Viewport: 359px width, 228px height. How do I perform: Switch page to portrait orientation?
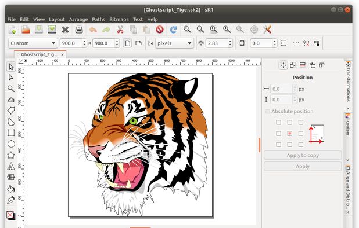coord(128,43)
